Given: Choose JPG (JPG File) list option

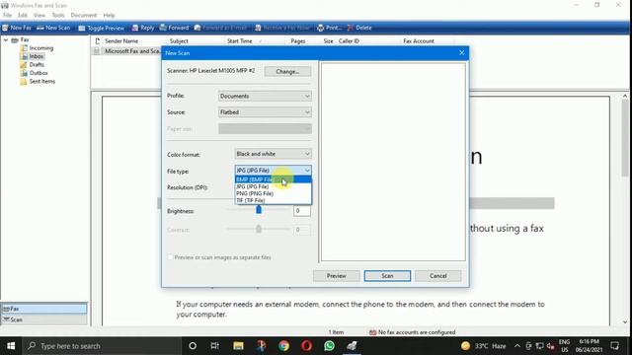Looking at the screenshot, I should (274, 186).
